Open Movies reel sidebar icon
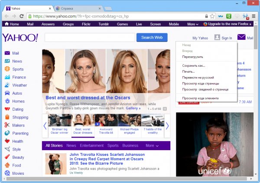The image size is (260, 183). tap(7, 173)
